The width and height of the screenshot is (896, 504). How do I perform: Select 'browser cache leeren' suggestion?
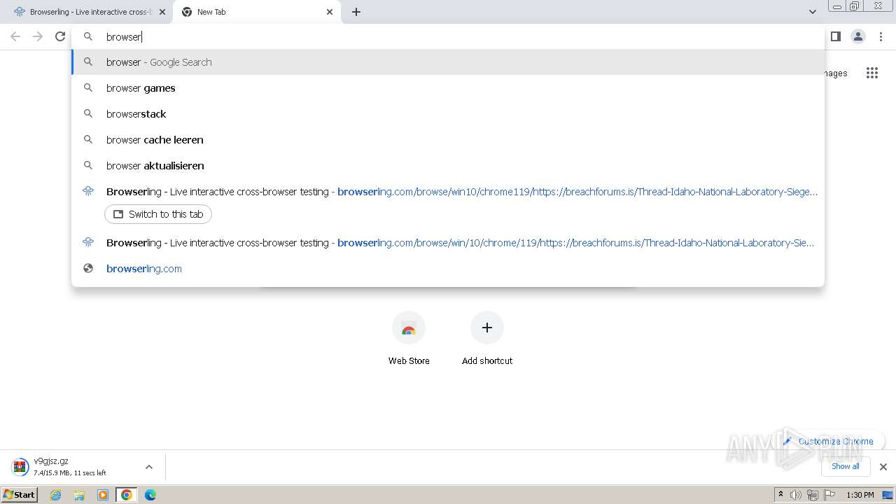448,140
